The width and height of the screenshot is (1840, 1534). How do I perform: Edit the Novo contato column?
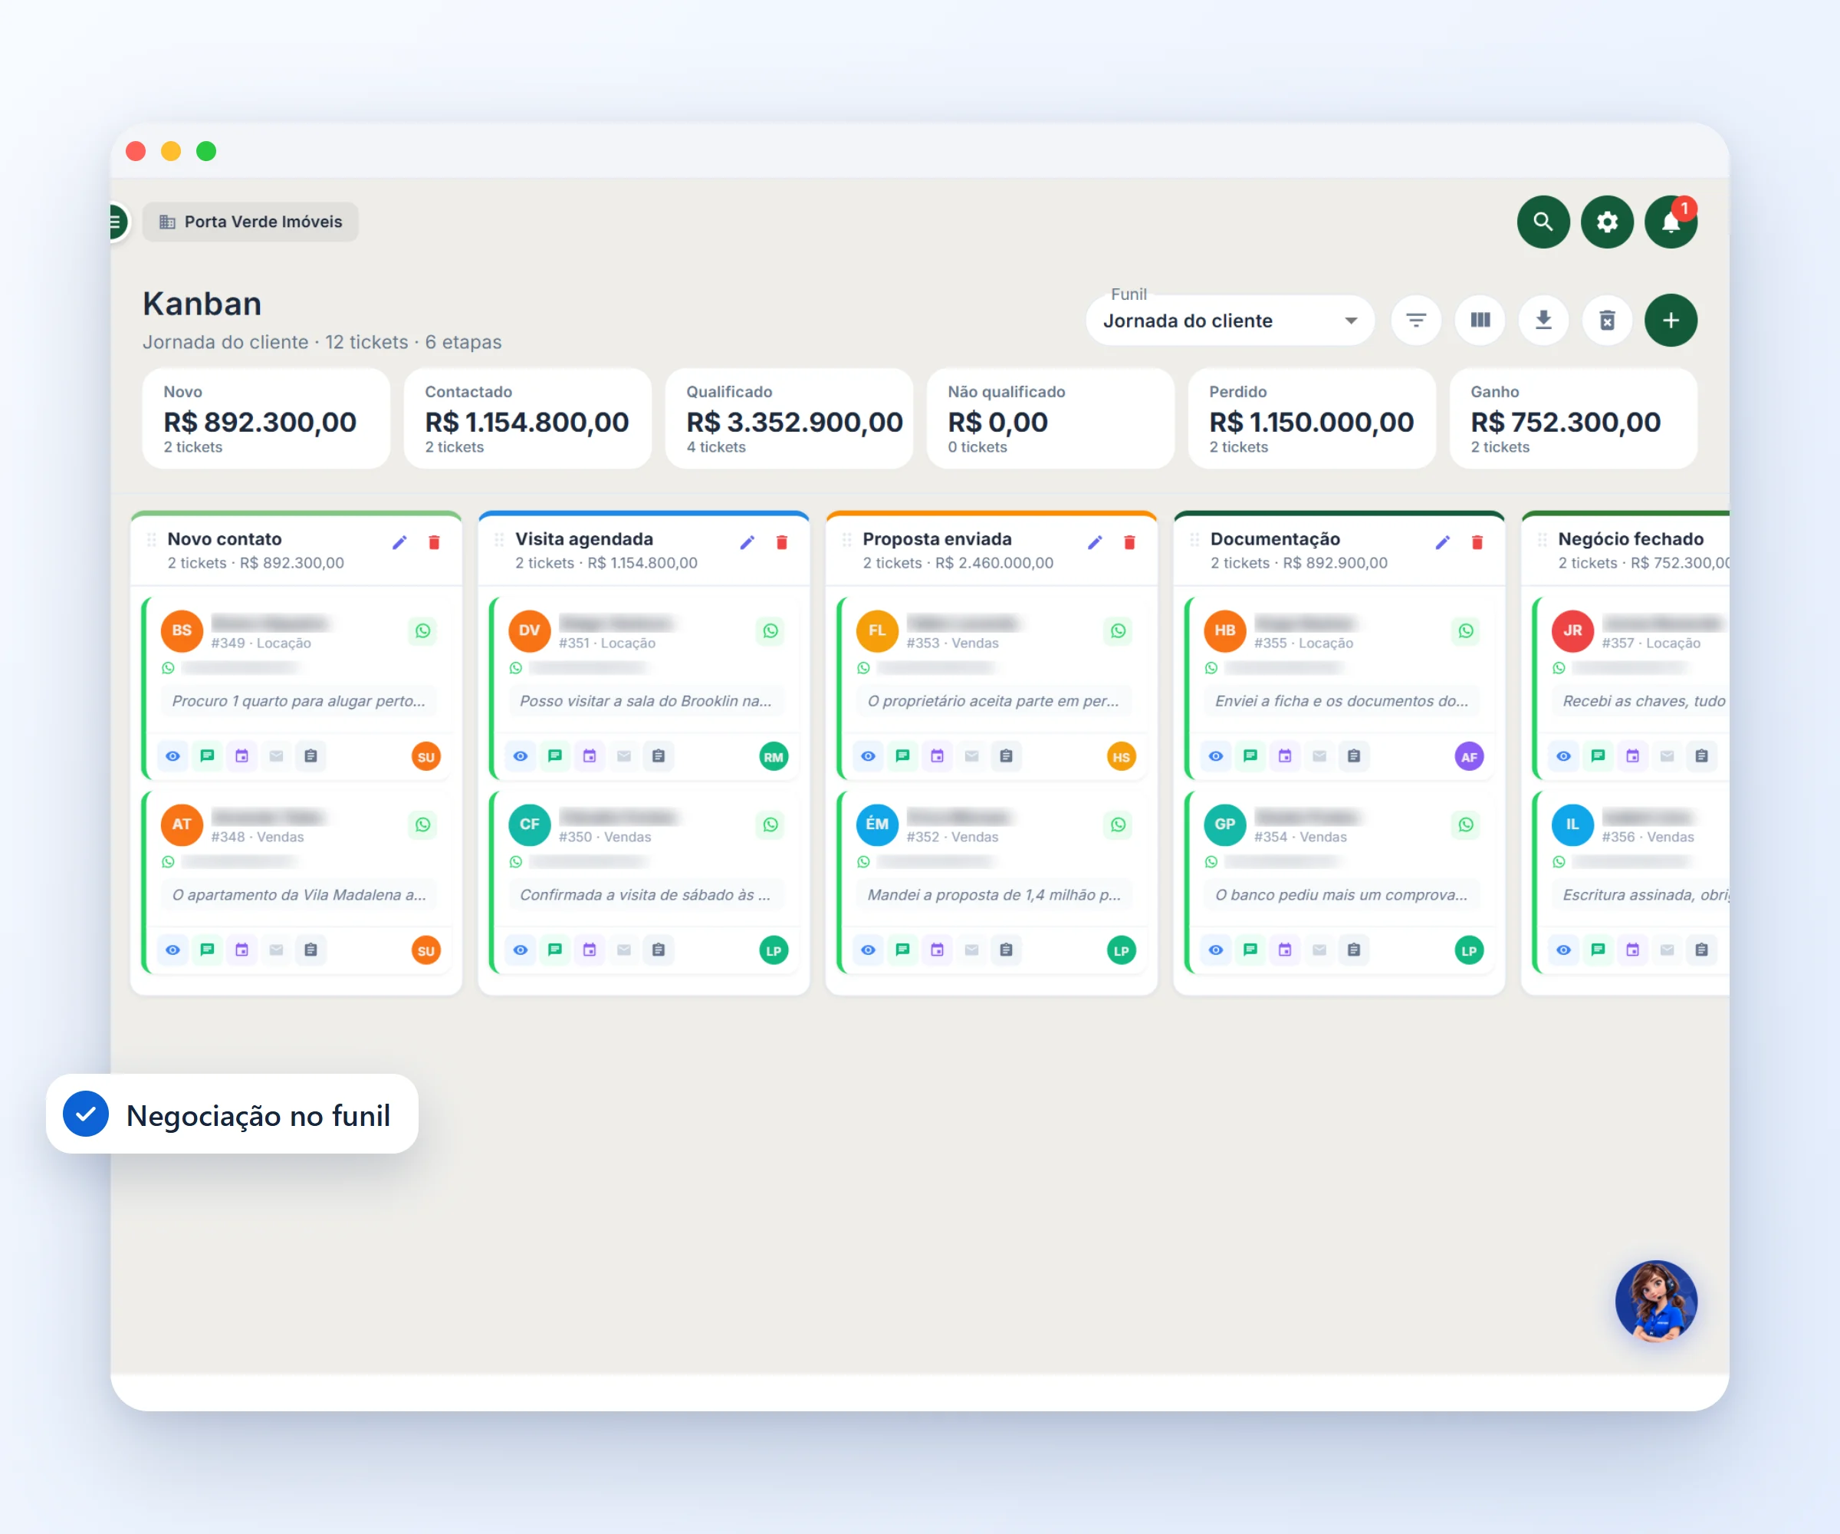tap(399, 542)
